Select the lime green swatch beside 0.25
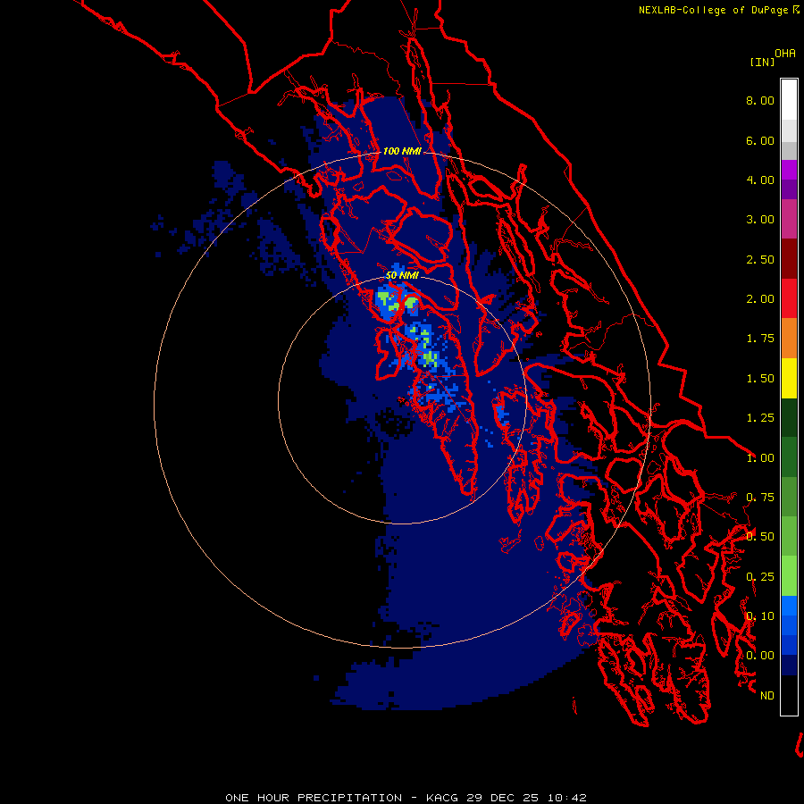Screen dimensions: 804x804 (789, 576)
